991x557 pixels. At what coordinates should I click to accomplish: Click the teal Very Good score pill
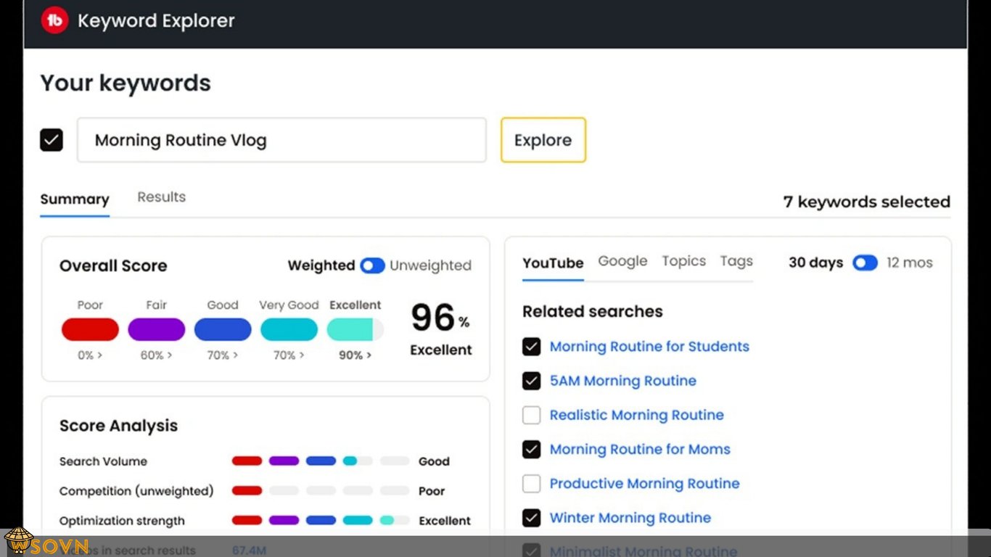pos(289,329)
